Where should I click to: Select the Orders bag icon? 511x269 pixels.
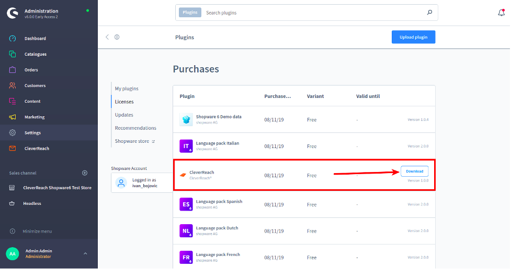(x=13, y=69)
